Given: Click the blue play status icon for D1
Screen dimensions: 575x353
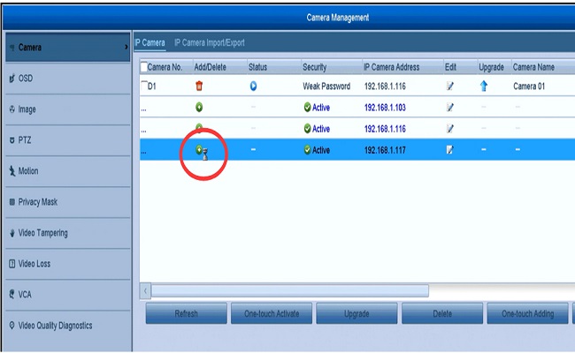Looking at the screenshot, I should tap(253, 86).
